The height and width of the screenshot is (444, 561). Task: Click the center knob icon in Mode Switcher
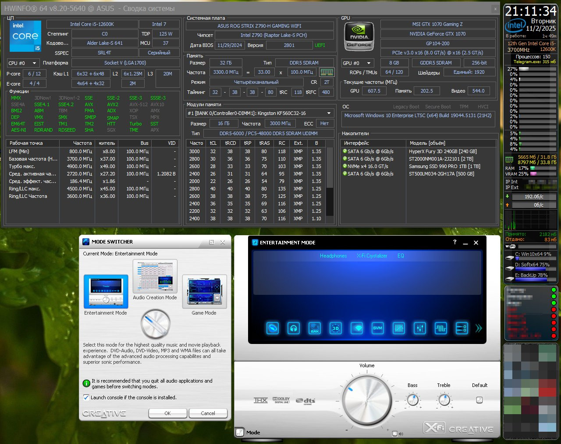pos(155,324)
